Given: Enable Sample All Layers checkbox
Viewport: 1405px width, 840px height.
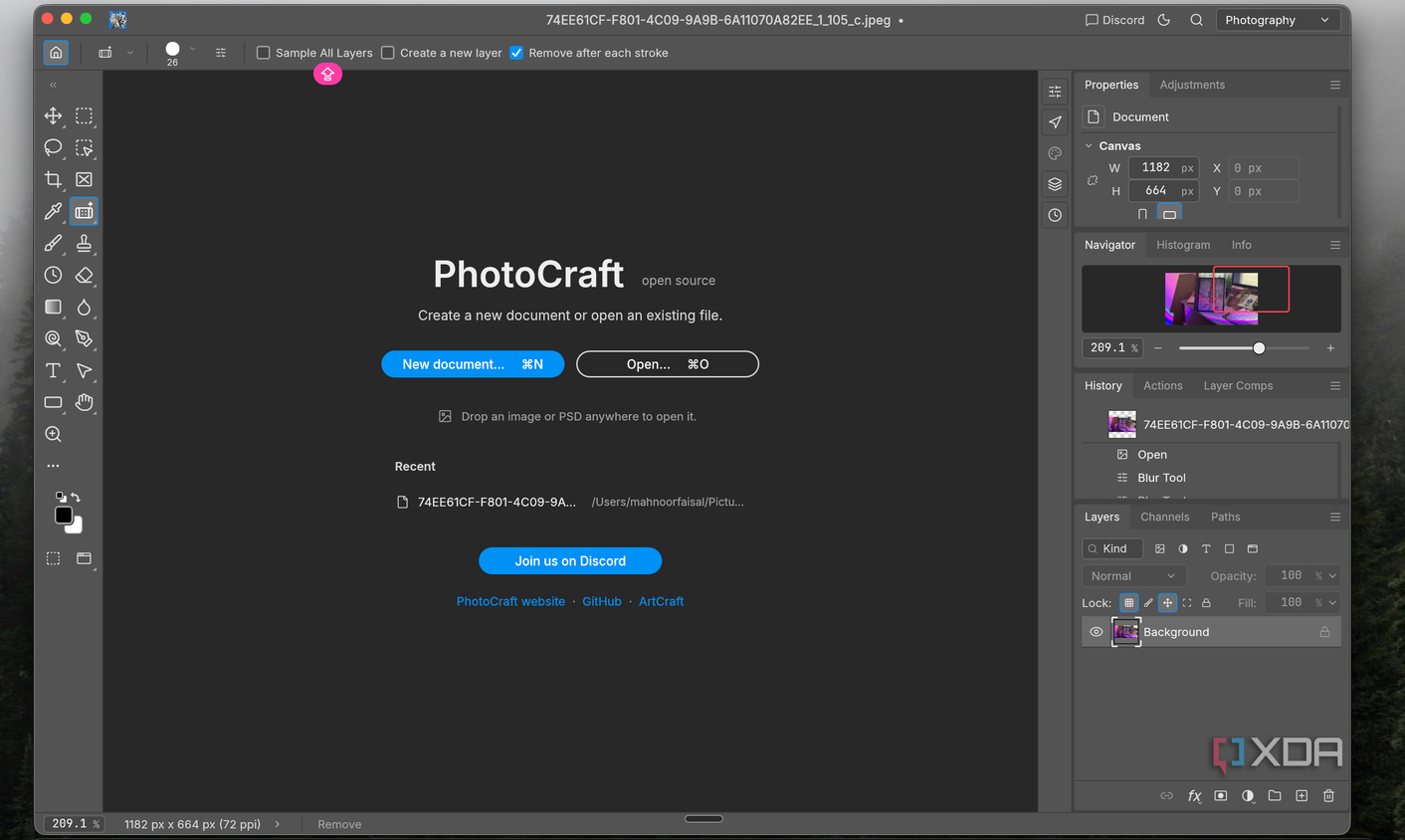Looking at the screenshot, I should tap(264, 53).
